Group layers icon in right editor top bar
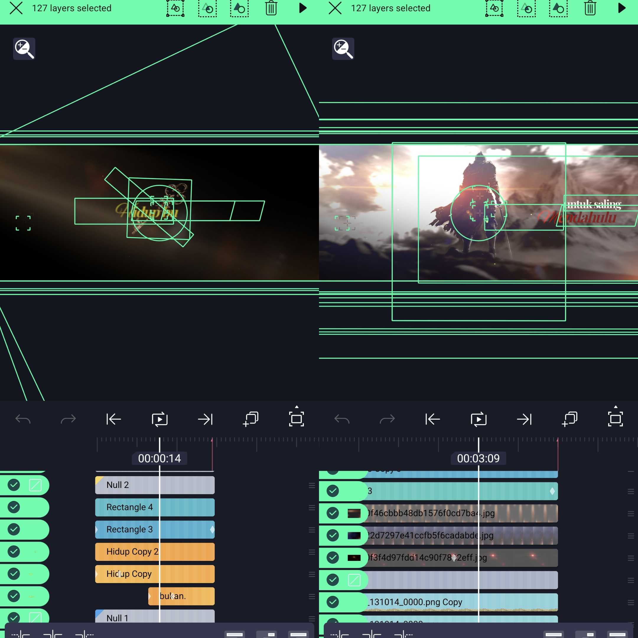Screen dimensions: 638x638 coord(494,8)
